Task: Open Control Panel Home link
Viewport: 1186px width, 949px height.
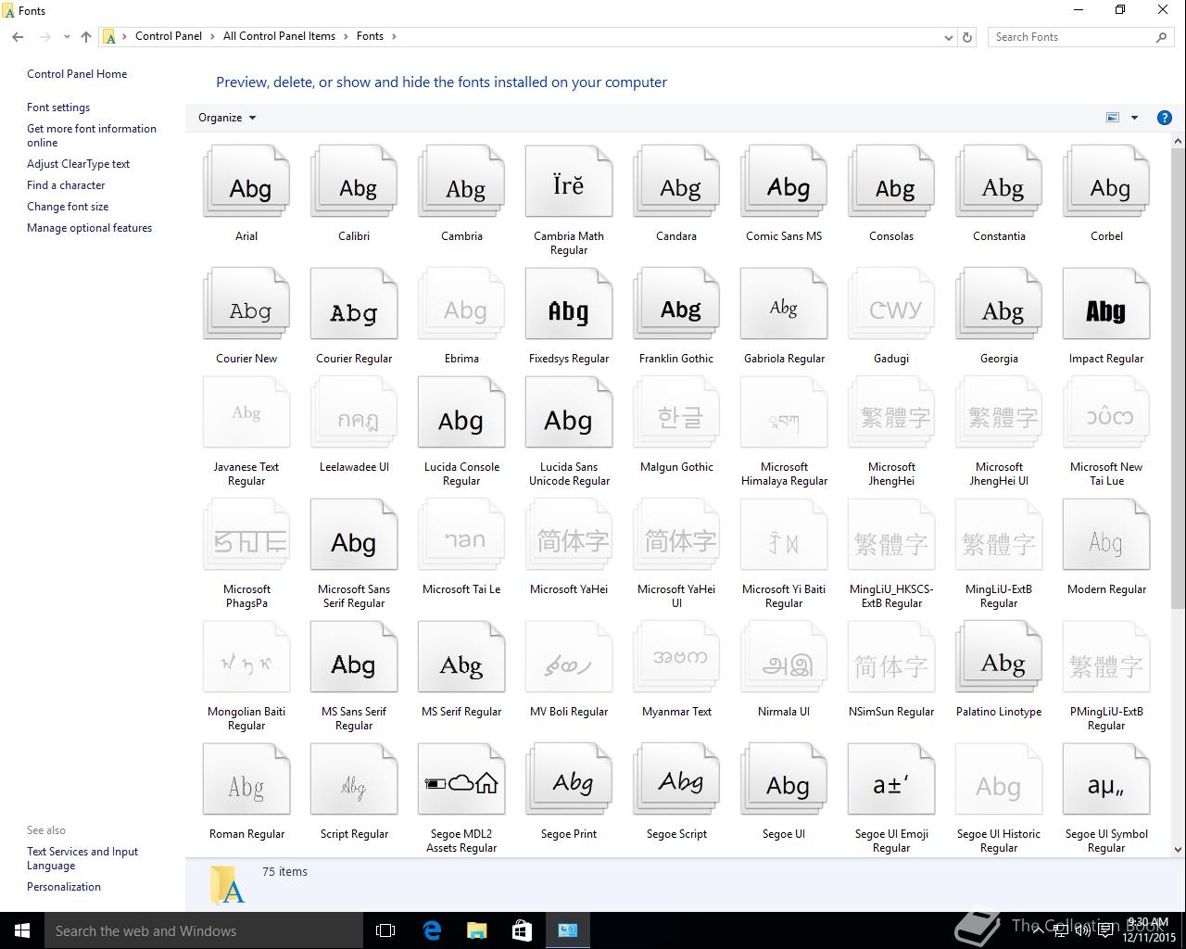Action: [77, 74]
